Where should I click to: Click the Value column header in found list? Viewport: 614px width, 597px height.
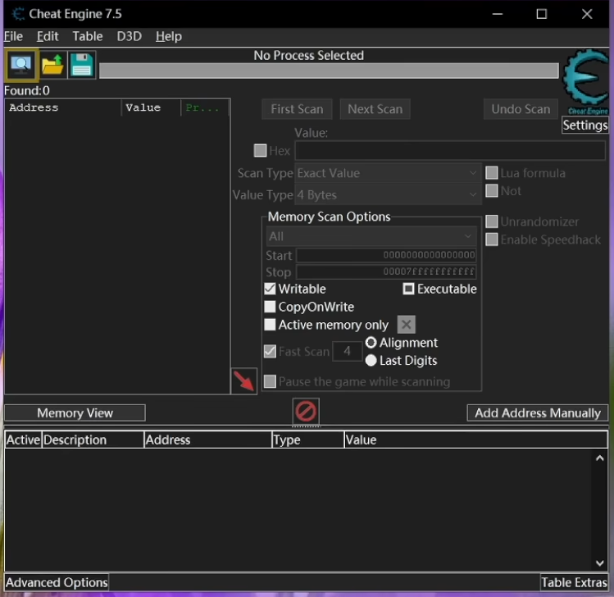[x=151, y=107]
